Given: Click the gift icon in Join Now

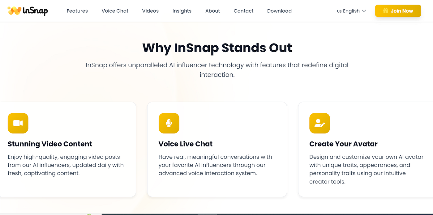Looking at the screenshot, I should pos(386,11).
